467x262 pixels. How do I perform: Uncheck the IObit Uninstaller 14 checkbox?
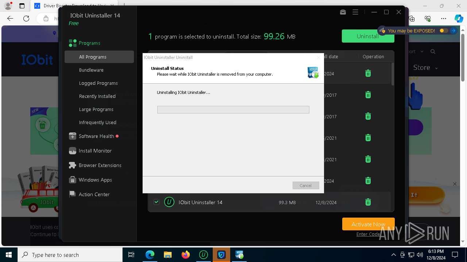(x=157, y=202)
